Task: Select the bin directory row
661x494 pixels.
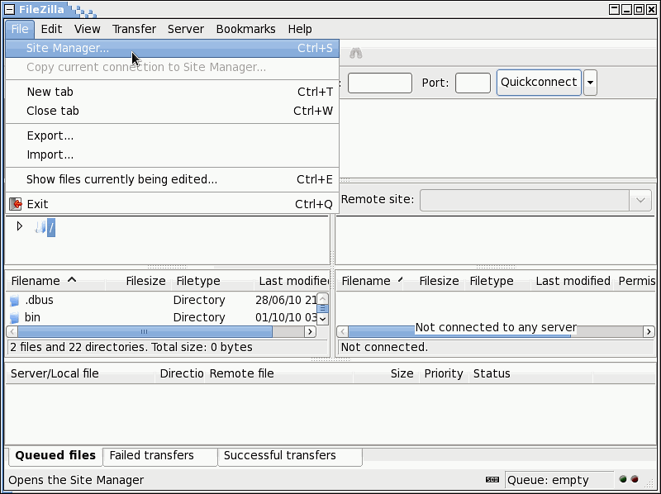Action: tap(161, 317)
